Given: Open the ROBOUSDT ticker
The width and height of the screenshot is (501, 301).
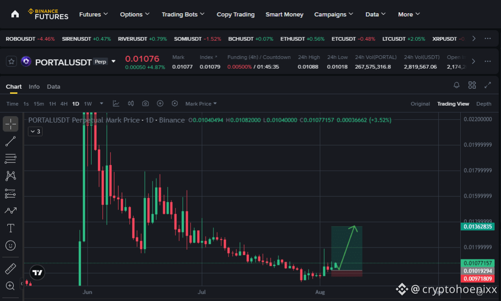Looking at the screenshot, I should [x=30, y=38].
